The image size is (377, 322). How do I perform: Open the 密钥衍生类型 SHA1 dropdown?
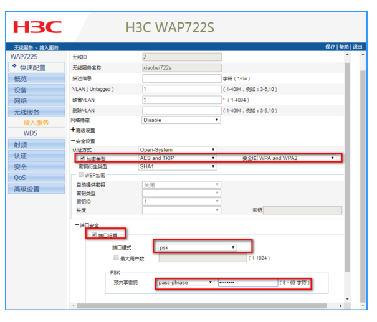pos(178,166)
